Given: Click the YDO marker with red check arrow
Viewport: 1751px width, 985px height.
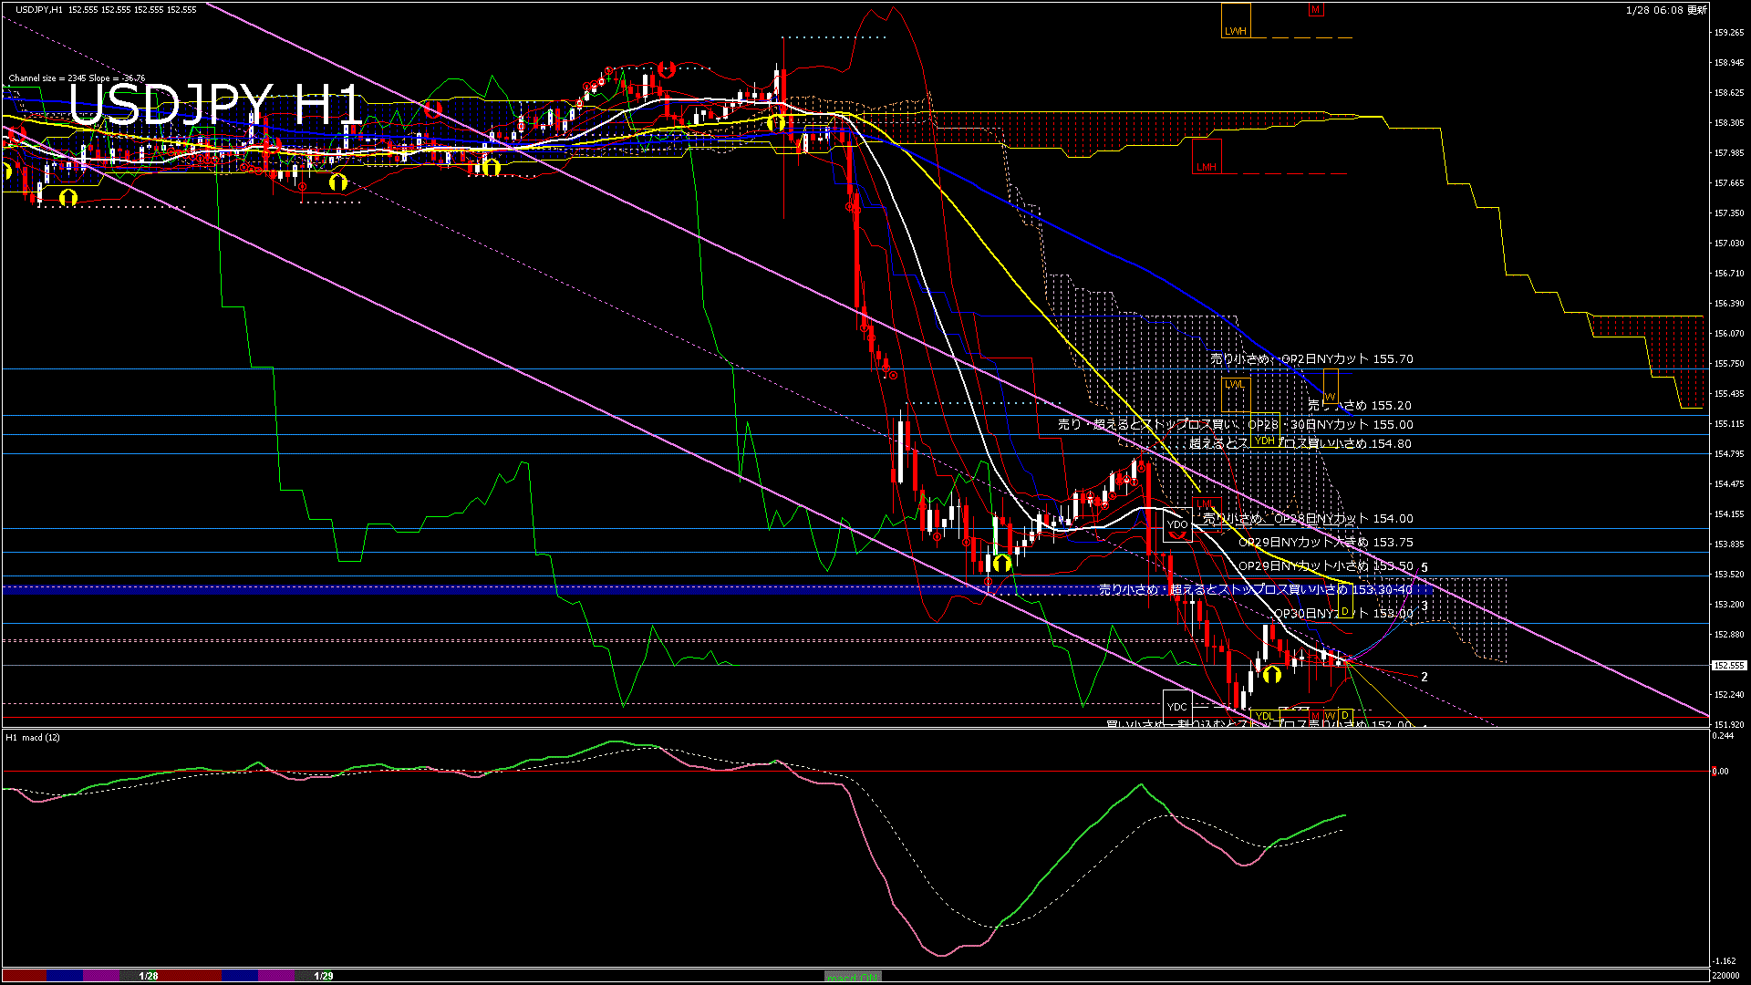Looking at the screenshot, I should pos(1176,525).
